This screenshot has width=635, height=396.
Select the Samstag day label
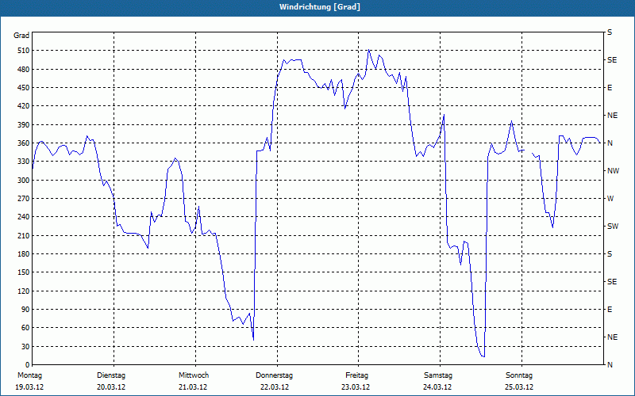click(x=438, y=375)
